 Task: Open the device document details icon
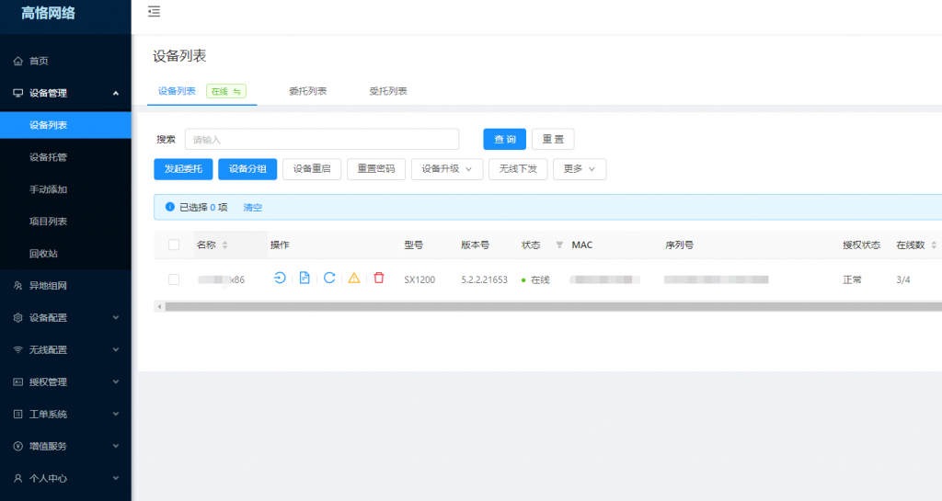(x=304, y=279)
